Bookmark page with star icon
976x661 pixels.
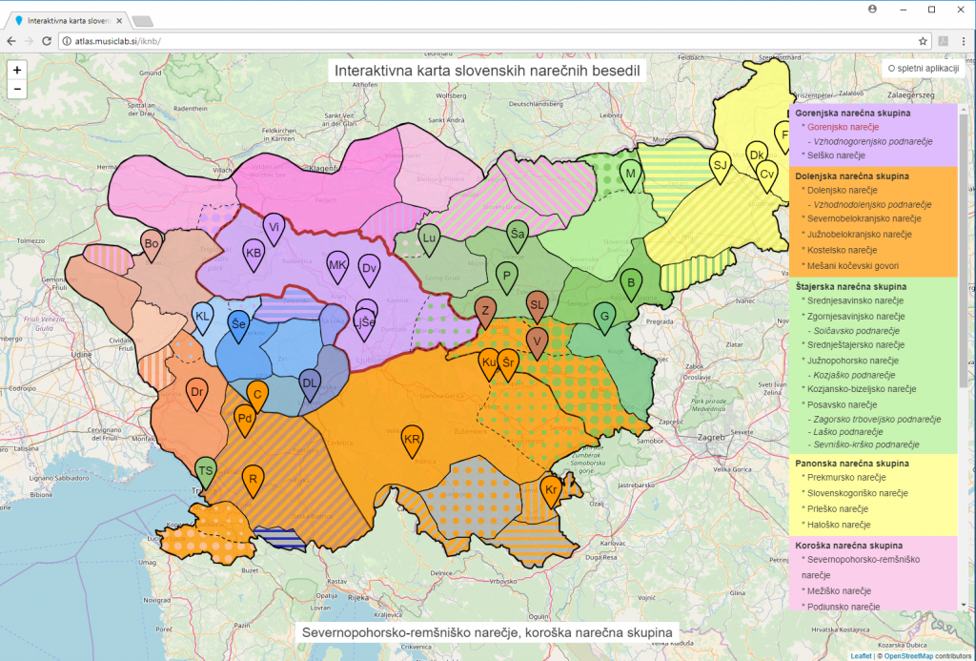tap(923, 41)
